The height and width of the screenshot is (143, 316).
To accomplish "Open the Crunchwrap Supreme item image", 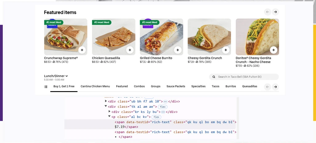I will click(x=66, y=37).
